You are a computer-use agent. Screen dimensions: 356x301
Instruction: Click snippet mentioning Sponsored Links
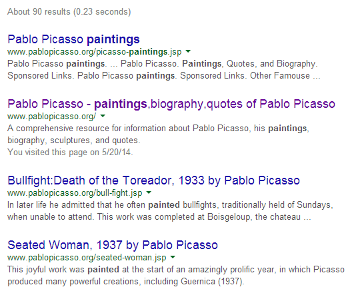tap(164, 70)
